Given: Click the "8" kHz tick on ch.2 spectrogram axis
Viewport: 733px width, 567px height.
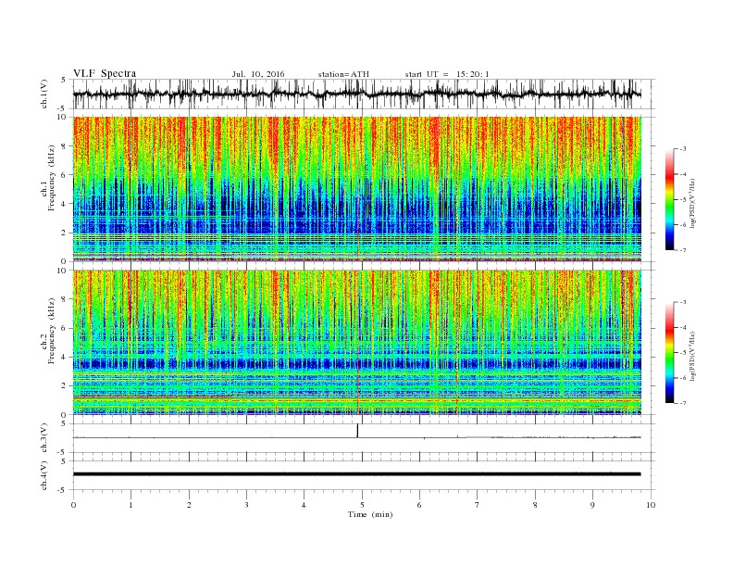Looking at the screenshot, I should tap(65, 299).
